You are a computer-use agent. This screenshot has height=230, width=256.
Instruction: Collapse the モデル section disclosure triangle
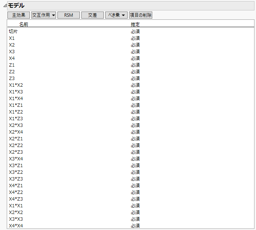coord(5,6)
